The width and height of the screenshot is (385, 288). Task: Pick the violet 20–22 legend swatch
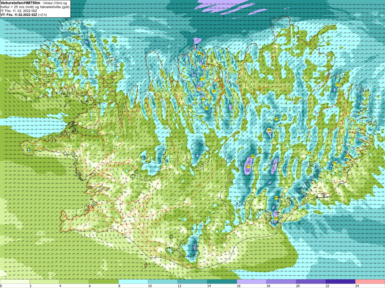[311, 282]
